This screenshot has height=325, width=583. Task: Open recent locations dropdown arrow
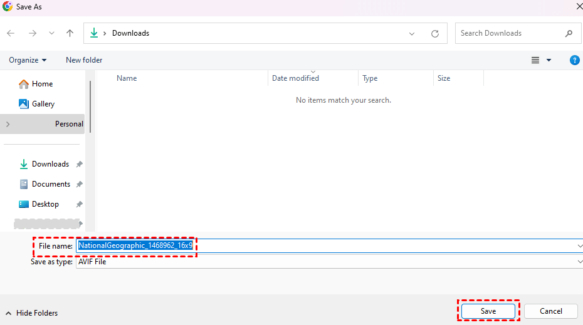tap(51, 33)
